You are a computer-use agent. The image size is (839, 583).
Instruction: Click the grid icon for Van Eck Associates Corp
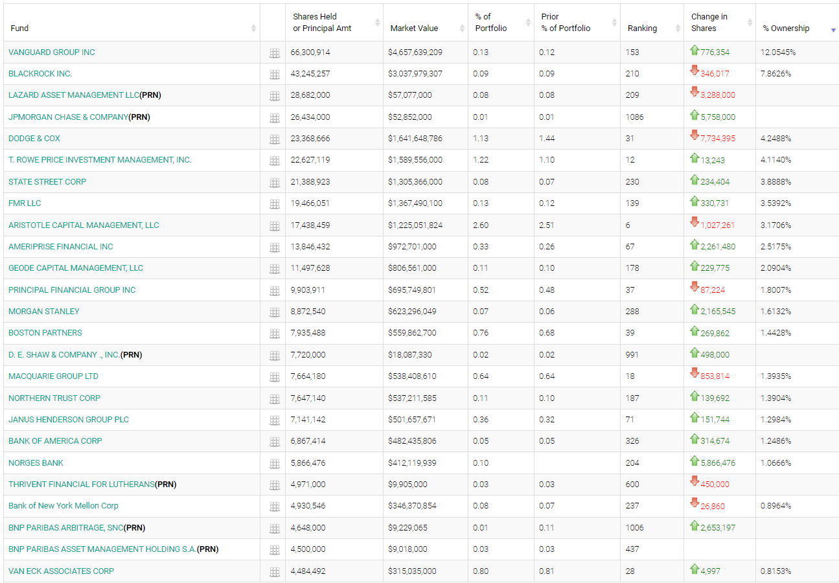pyautogui.click(x=274, y=572)
